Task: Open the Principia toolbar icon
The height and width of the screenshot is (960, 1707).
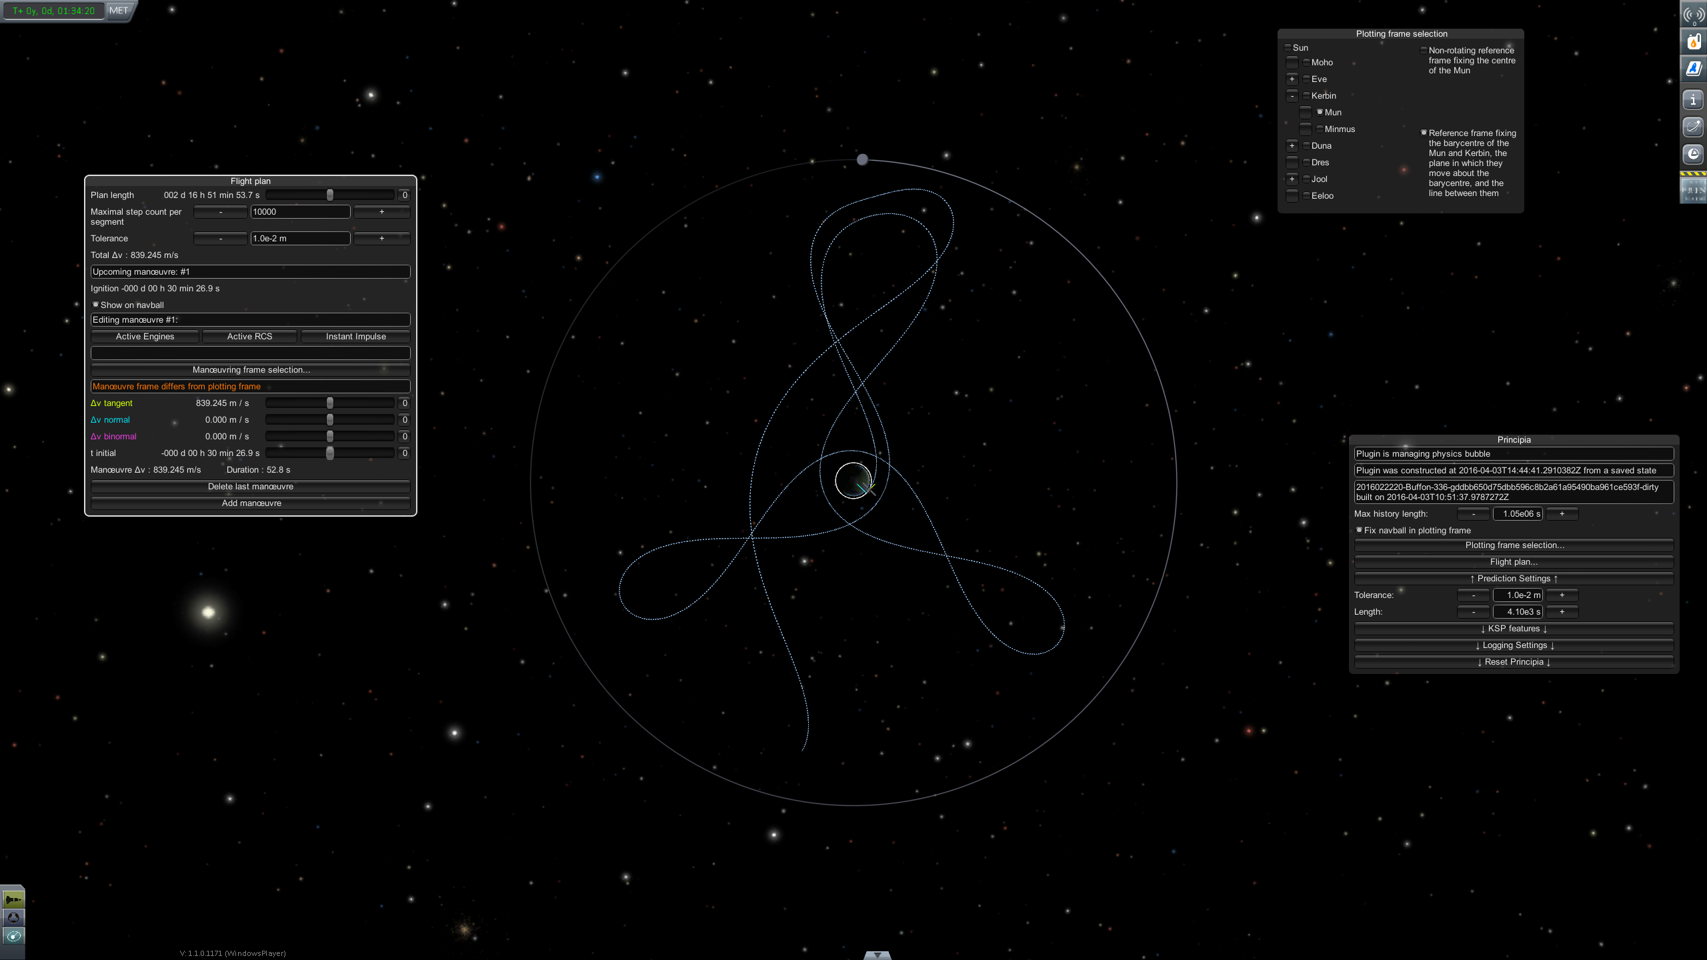Action: (1694, 191)
